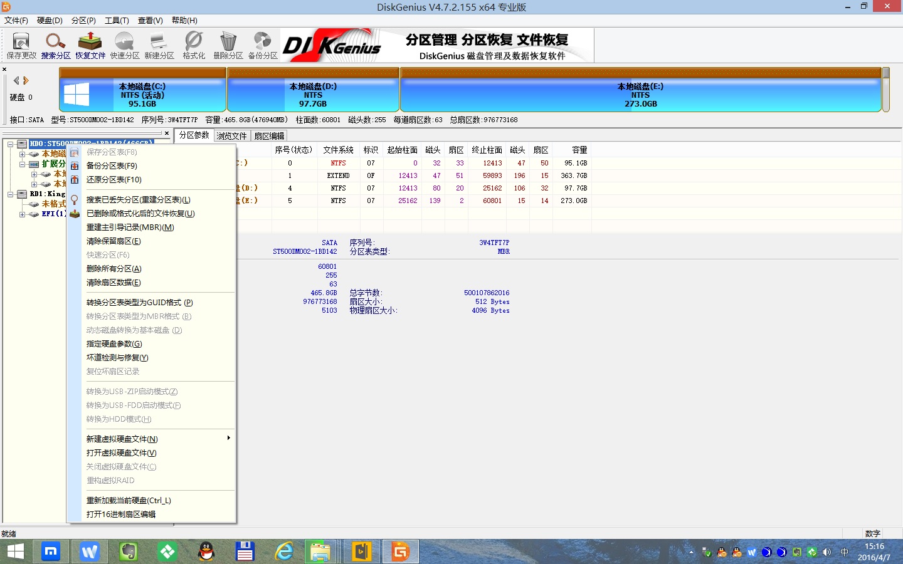This screenshot has width=903, height=564.
Task: Expand the first 本地磁盘 node under HD0
Action: click(22, 154)
